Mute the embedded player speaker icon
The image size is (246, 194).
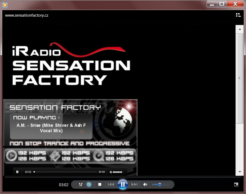pos(111,172)
